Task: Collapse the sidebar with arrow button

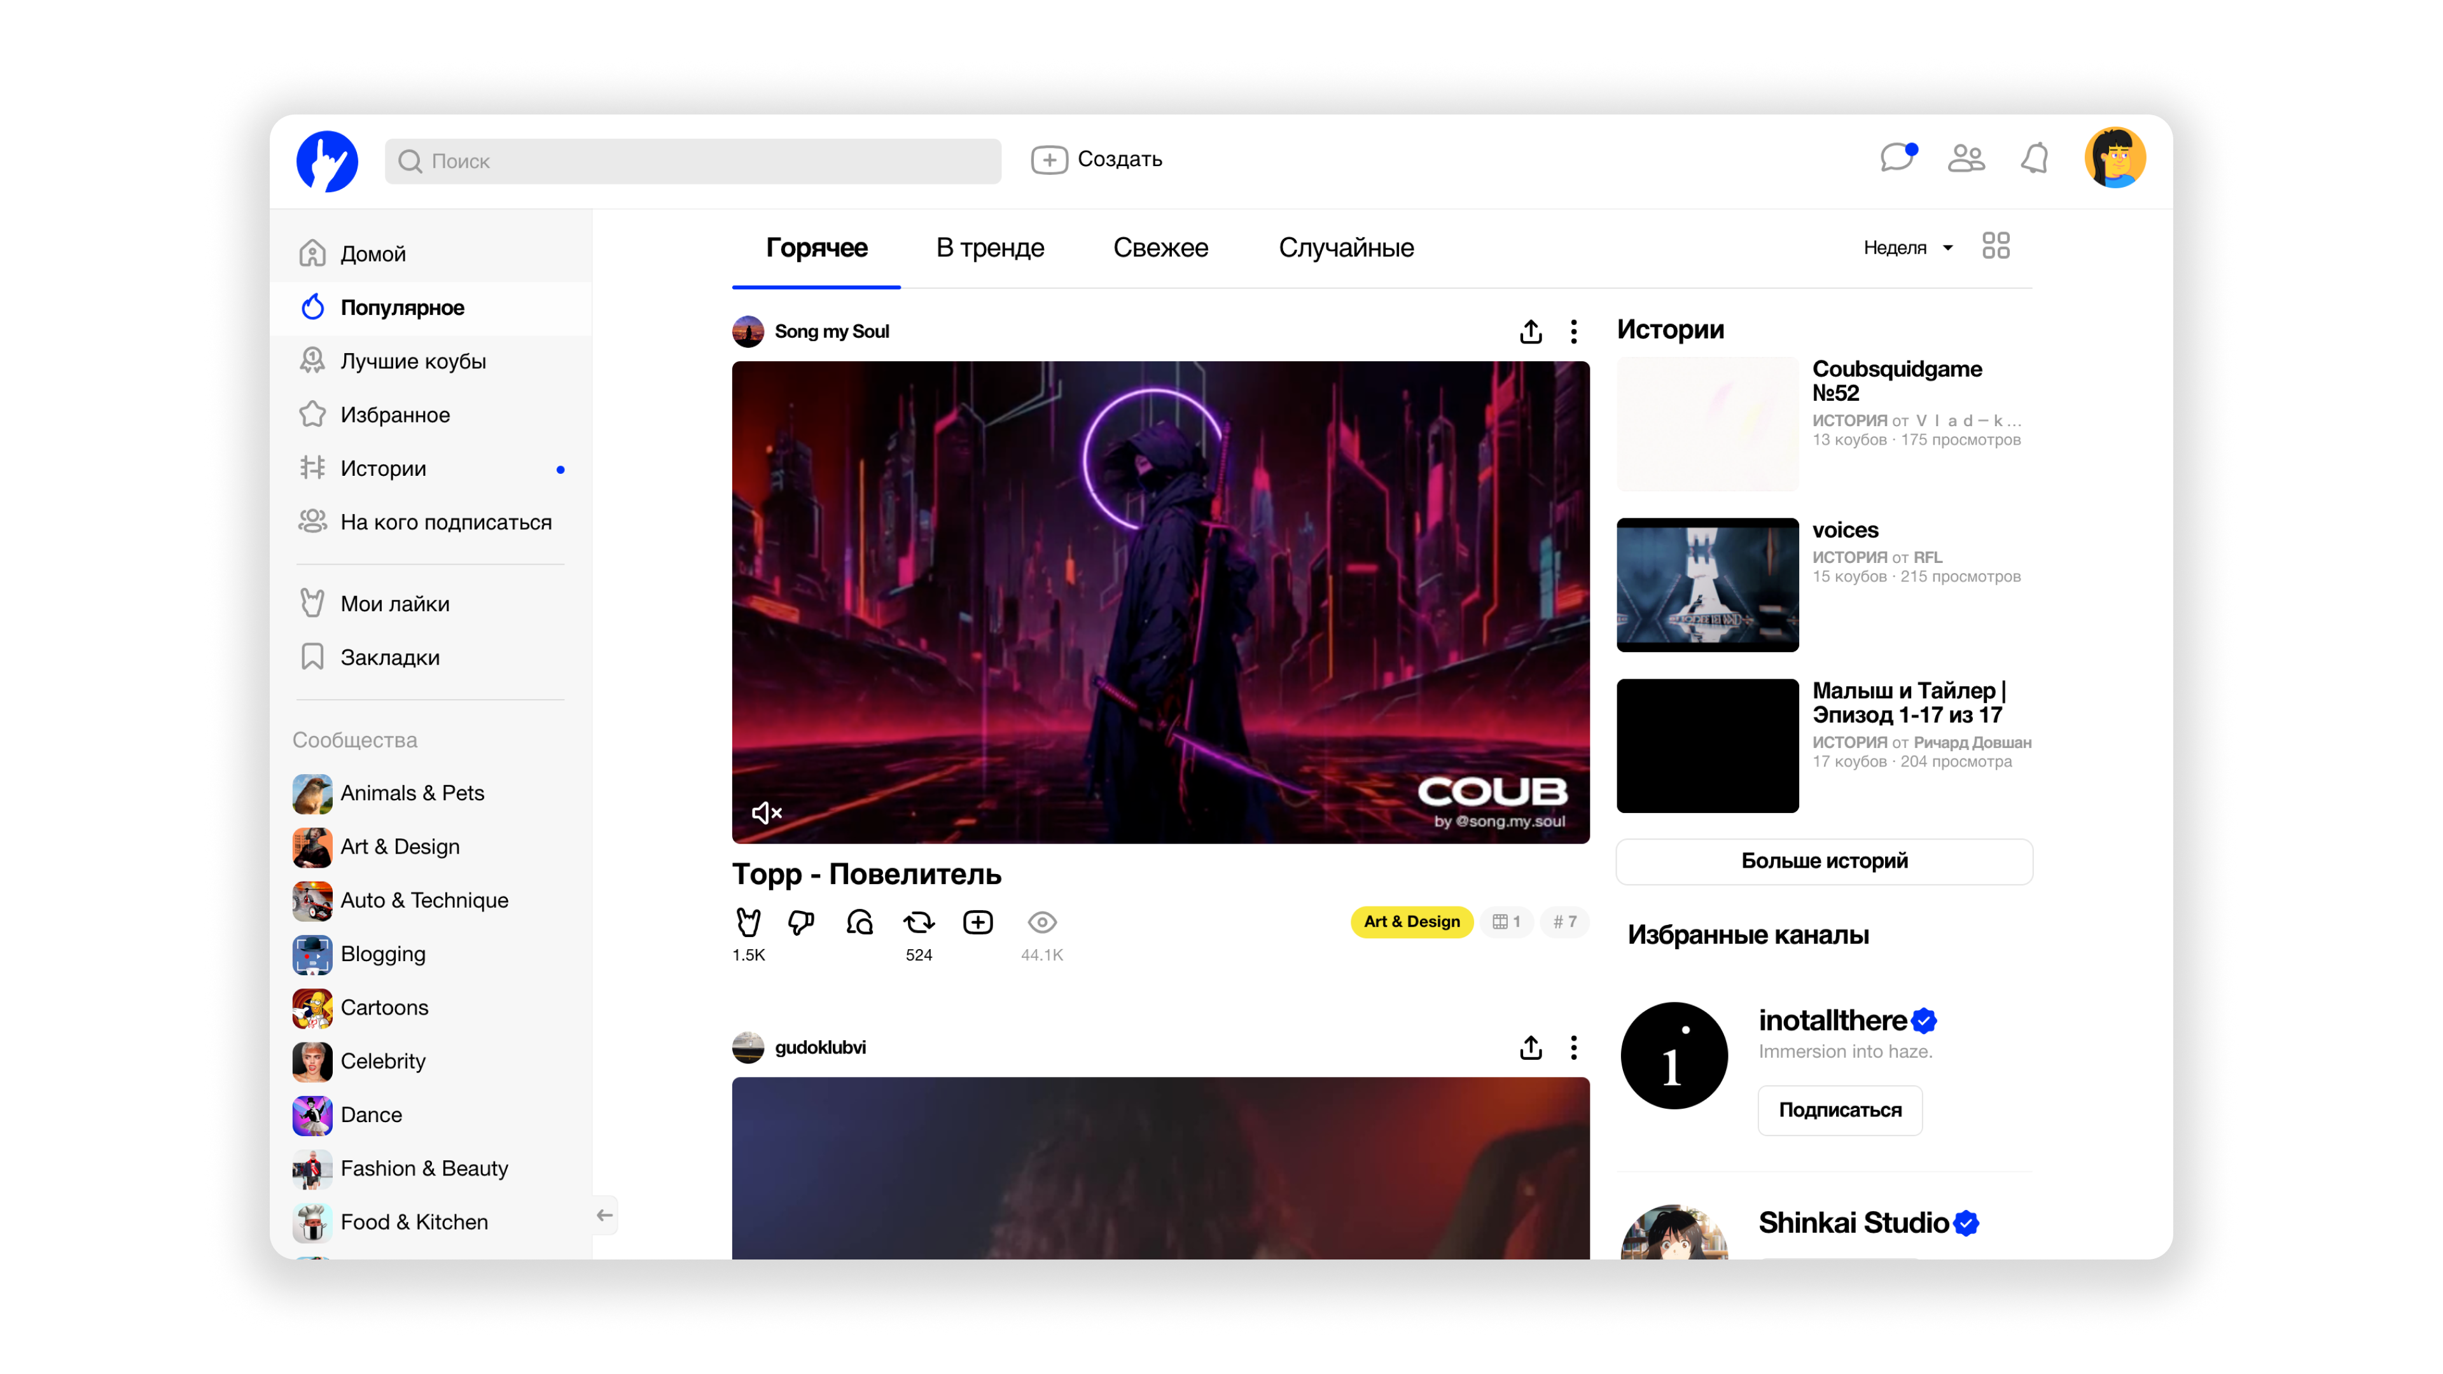Action: (604, 1215)
